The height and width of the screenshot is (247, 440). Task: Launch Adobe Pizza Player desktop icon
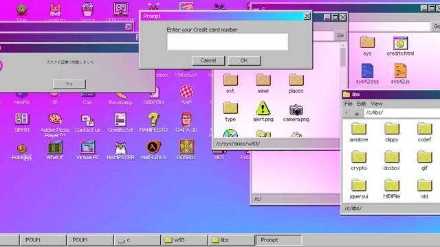pos(55,125)
